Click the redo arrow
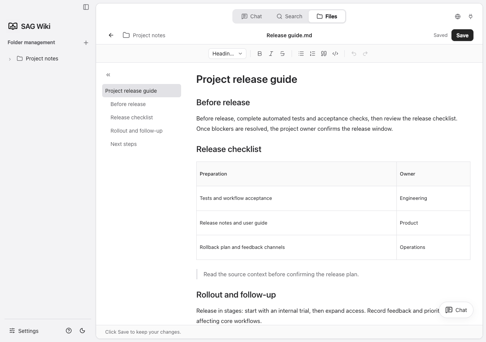This screenshot has height=342, width=486. tap(365, 54)
